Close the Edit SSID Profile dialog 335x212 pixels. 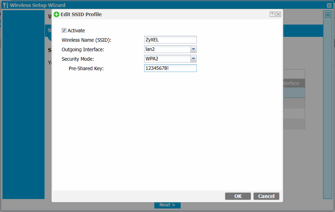(x=278, y=14)
